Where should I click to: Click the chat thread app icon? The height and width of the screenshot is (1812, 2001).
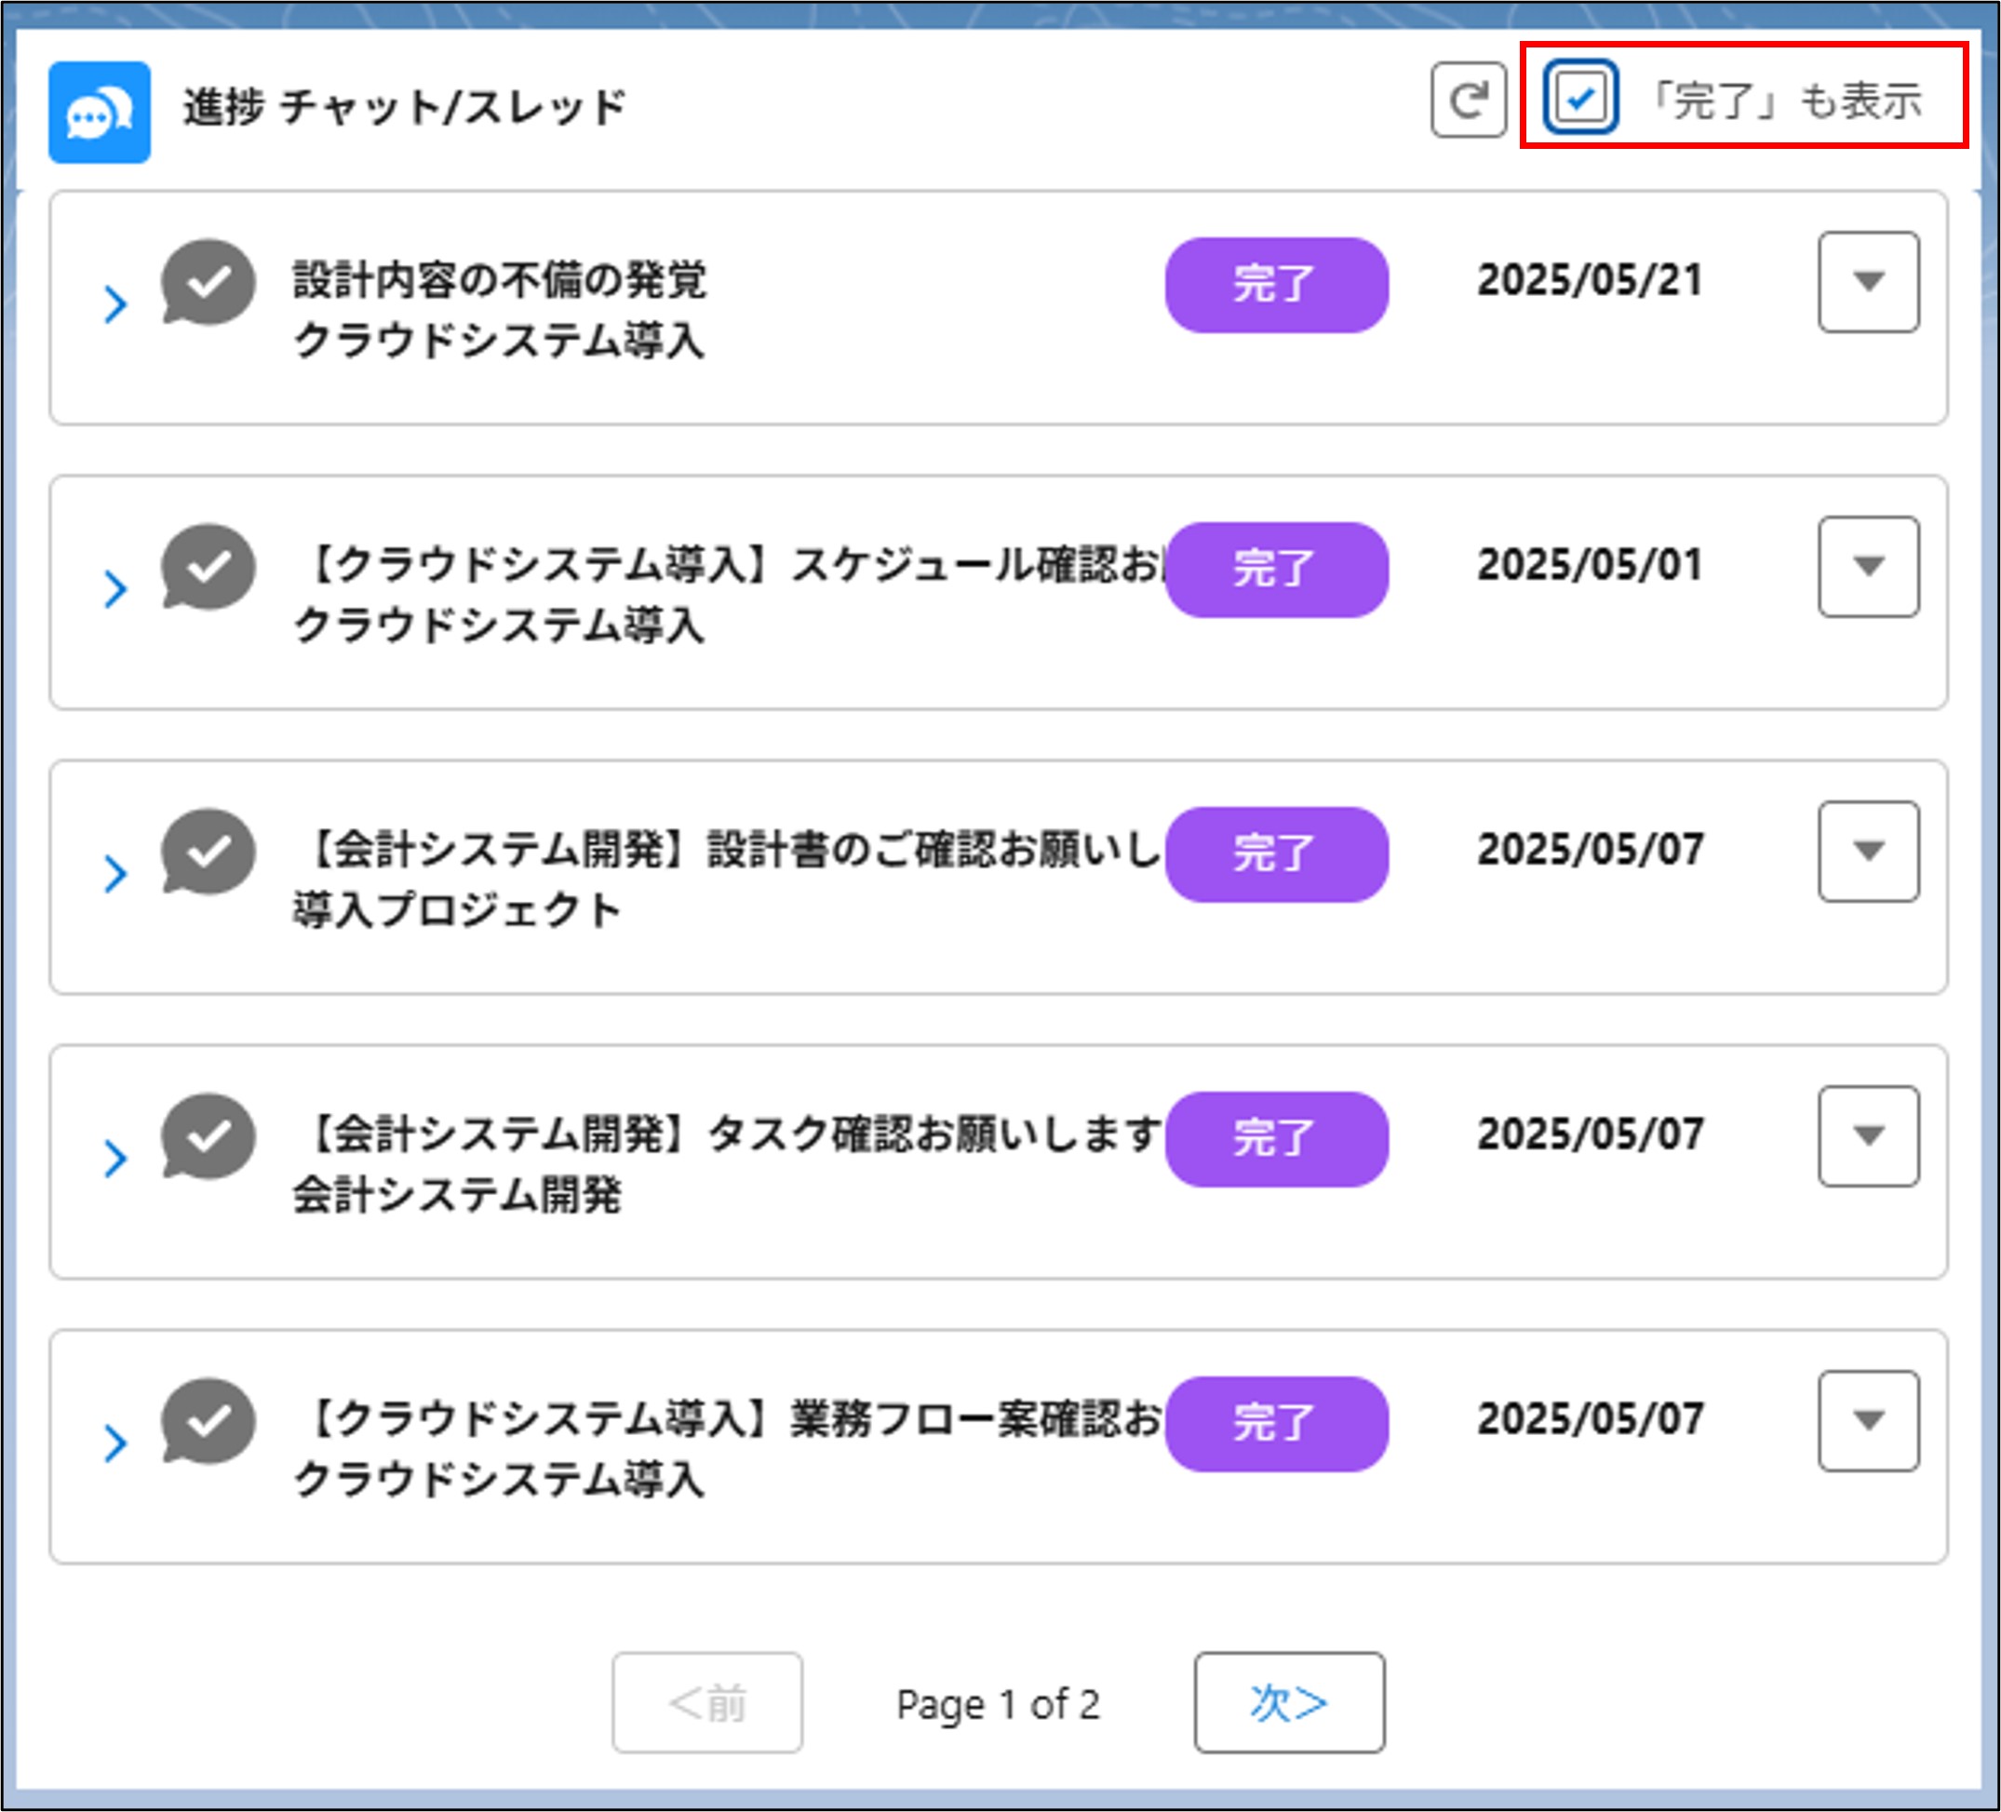(x=100, y=112)
